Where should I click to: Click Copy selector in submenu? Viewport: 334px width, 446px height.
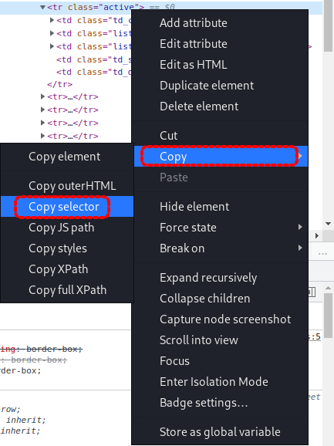[x=67, y=207]
